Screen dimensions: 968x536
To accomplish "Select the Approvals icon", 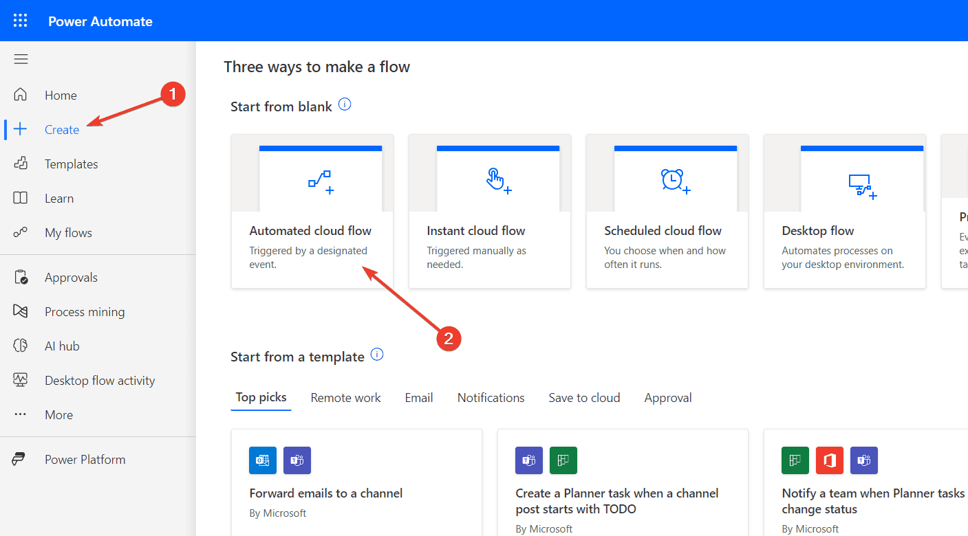I will pos(21,277).
